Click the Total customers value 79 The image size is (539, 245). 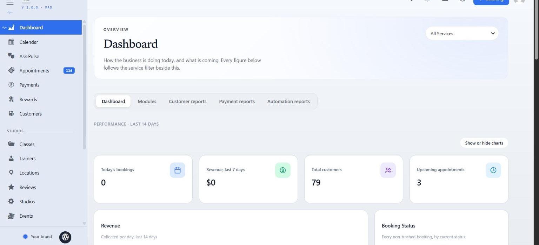316,183
